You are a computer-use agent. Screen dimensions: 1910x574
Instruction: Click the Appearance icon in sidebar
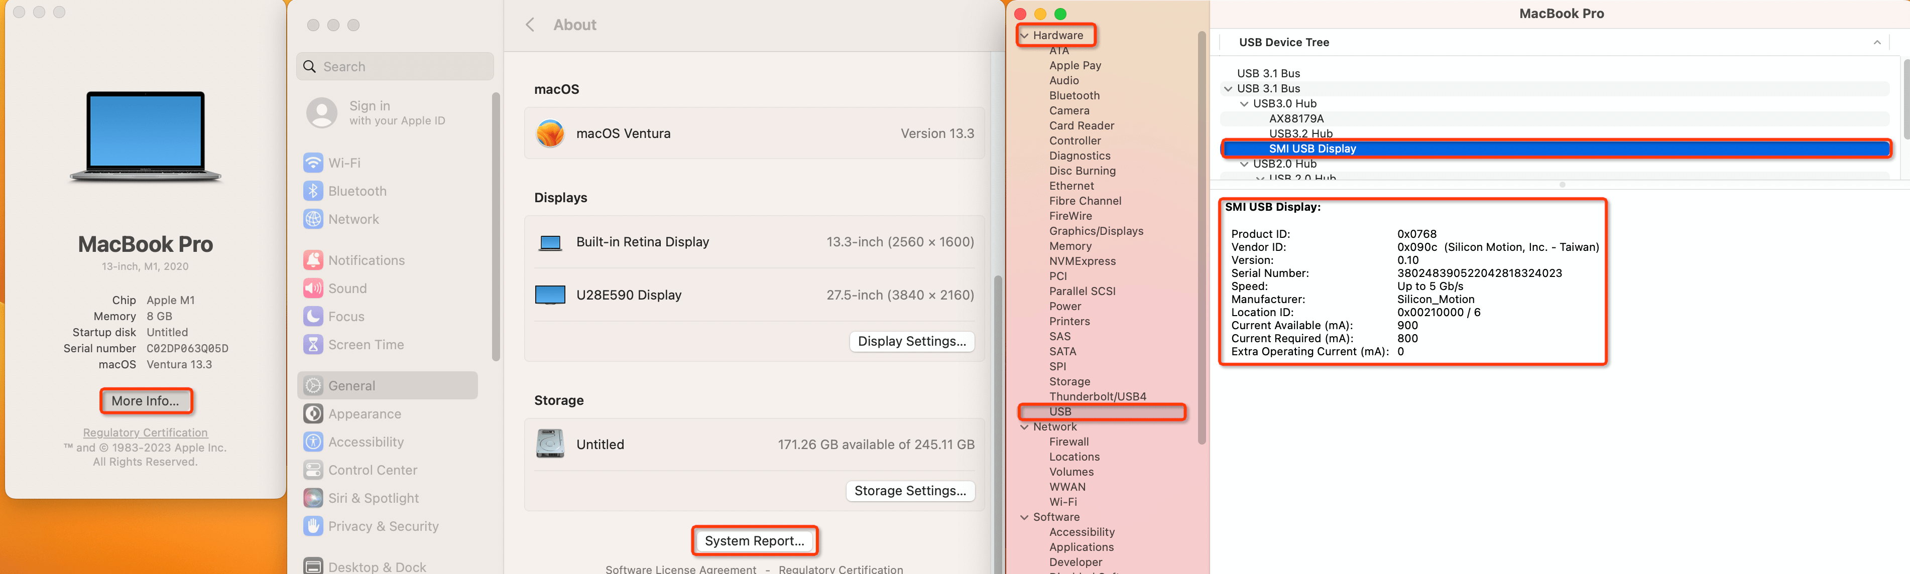[x=313, y=414]
